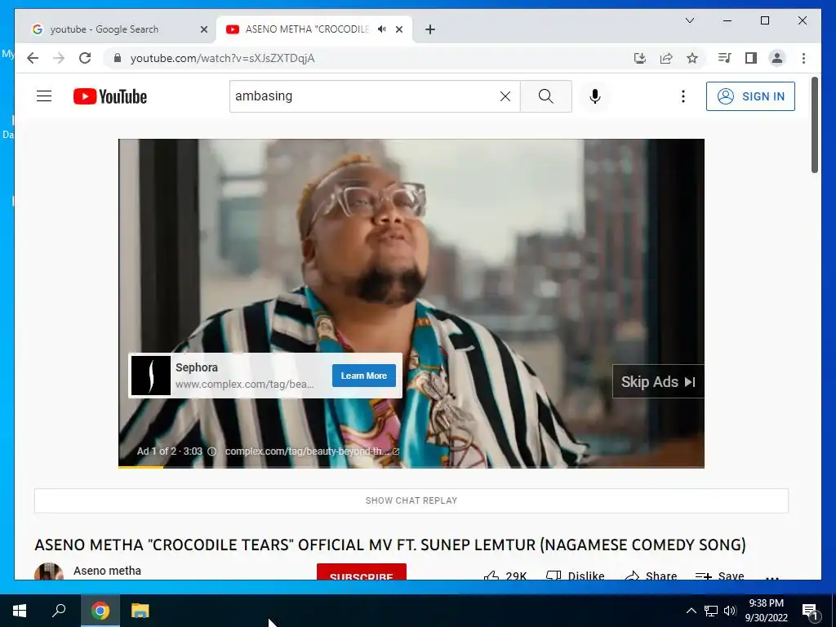Skip the ad with Skip Ads
The width and height of the screenshot is (836, 627).
point(658,382)
